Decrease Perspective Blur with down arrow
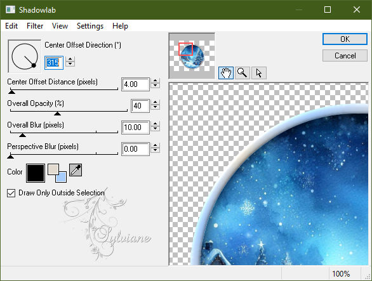This screenshot has height=281, width=372. click(155, 150)
